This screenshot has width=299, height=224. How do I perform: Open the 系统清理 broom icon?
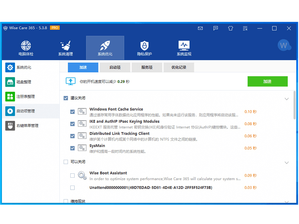[x=65, y=48]
